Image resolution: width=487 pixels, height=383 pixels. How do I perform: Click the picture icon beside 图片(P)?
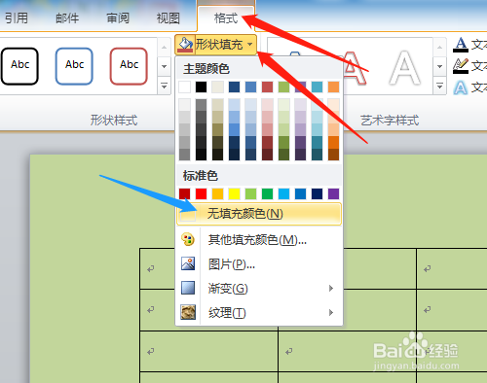(188, 263)
